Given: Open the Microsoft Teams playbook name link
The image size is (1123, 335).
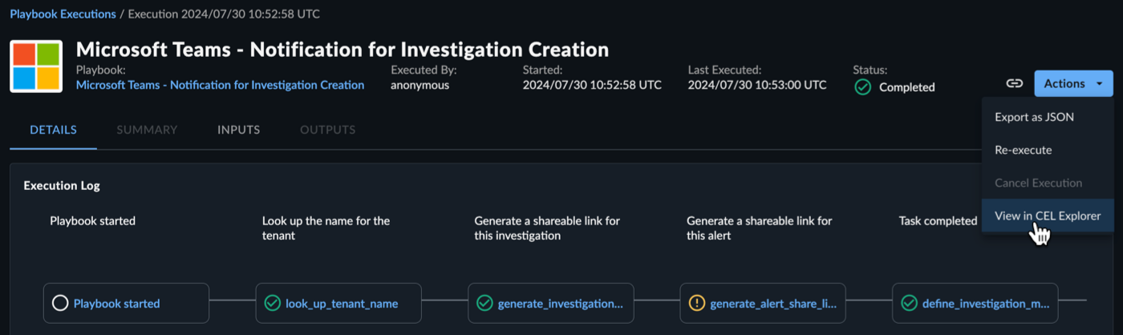Looking at the screenshot, I should click(220, 85).
